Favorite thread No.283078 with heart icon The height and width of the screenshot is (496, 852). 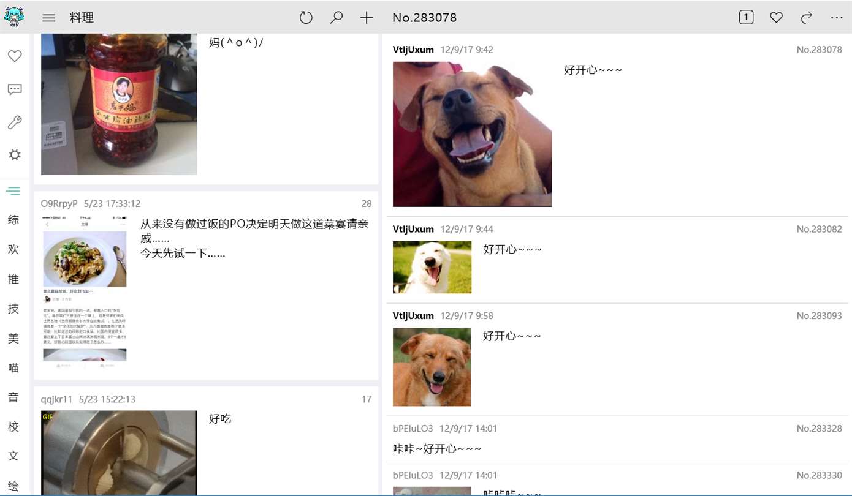point(777,18)
